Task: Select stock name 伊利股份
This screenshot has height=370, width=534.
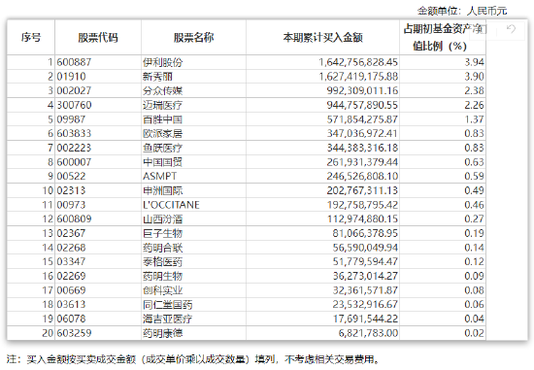Action: (163, 62)
